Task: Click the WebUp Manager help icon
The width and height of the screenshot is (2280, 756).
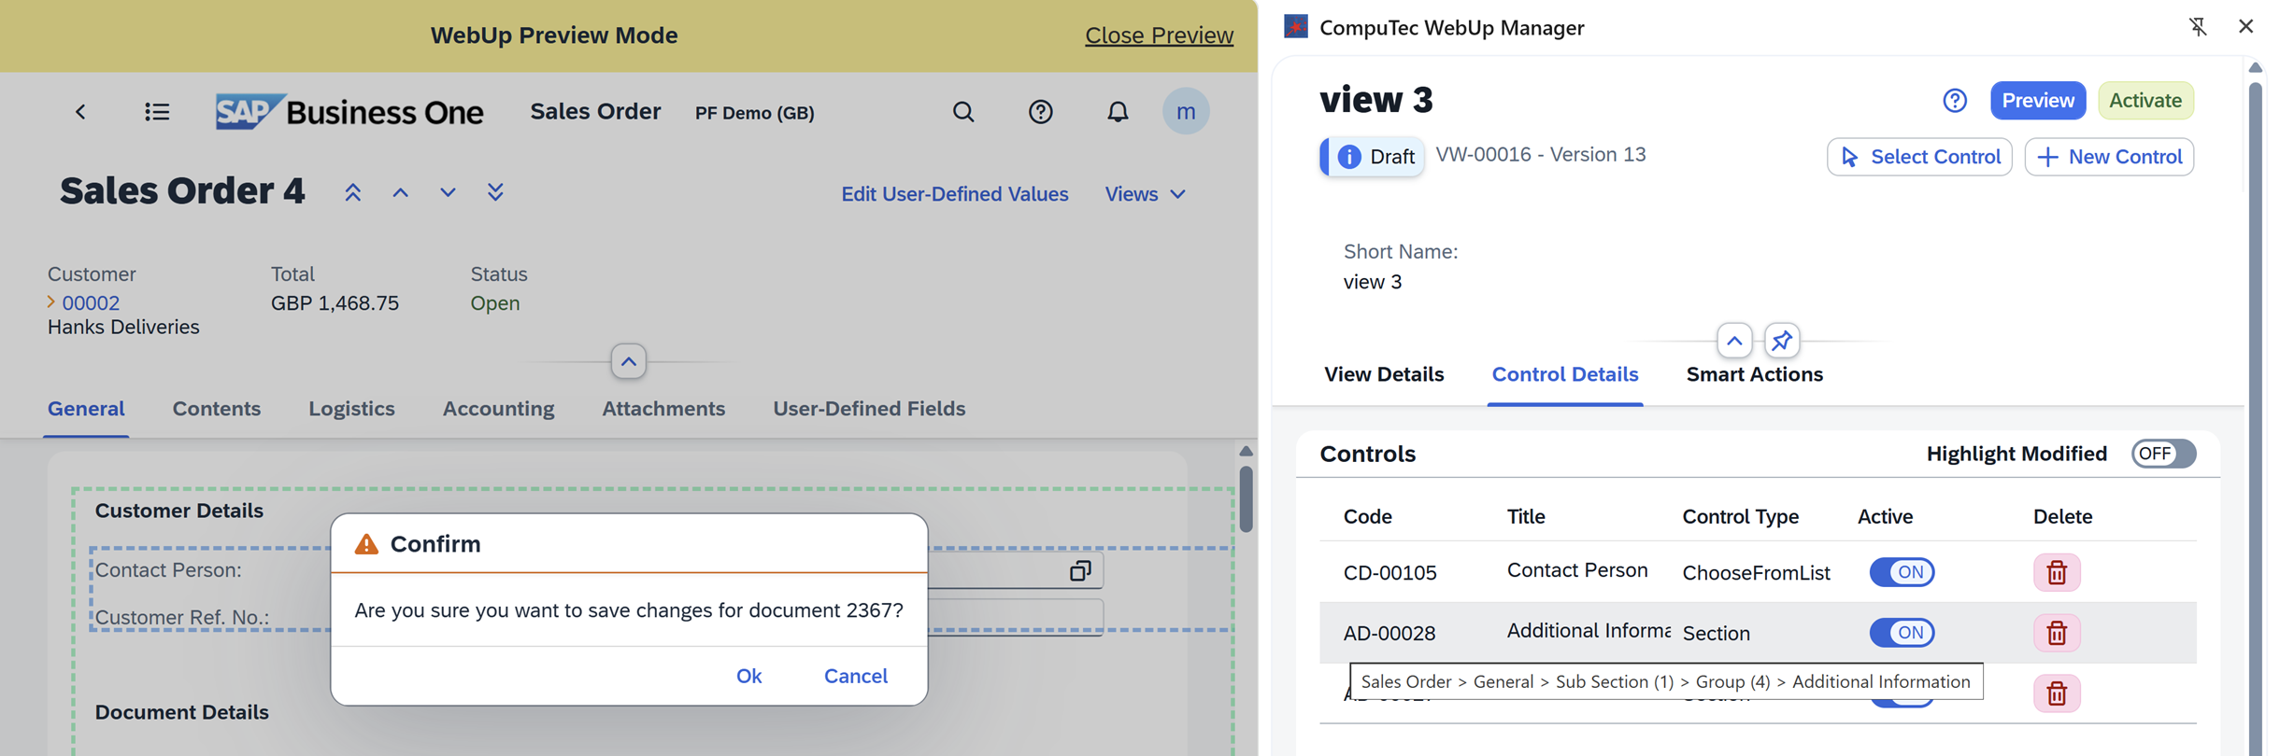Action: pos(1955,101)
